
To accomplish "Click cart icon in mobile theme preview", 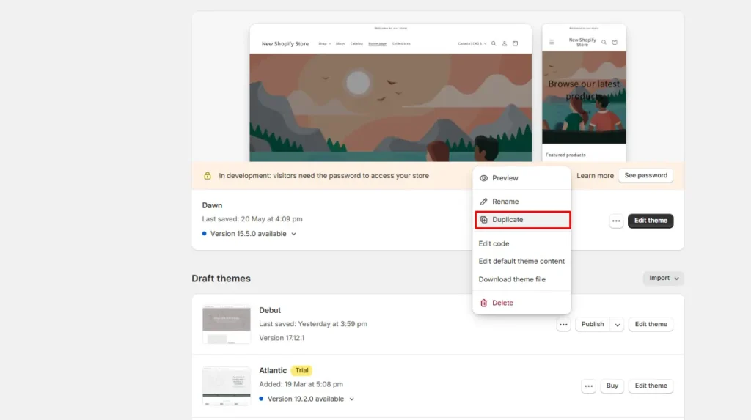I will 615,42.
